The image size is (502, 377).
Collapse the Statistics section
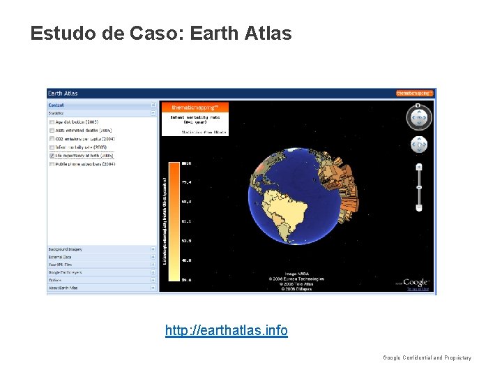coord(153,113)
